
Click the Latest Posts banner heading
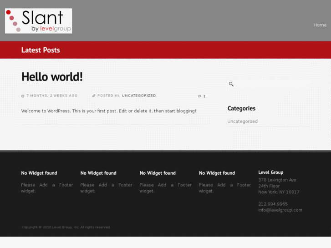(41, 50)
